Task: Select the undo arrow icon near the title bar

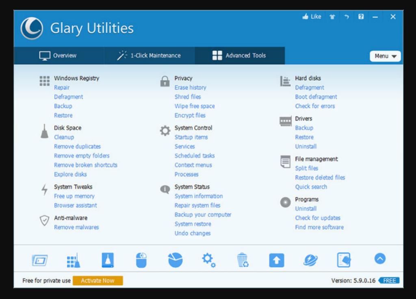Action: (347, 16)
